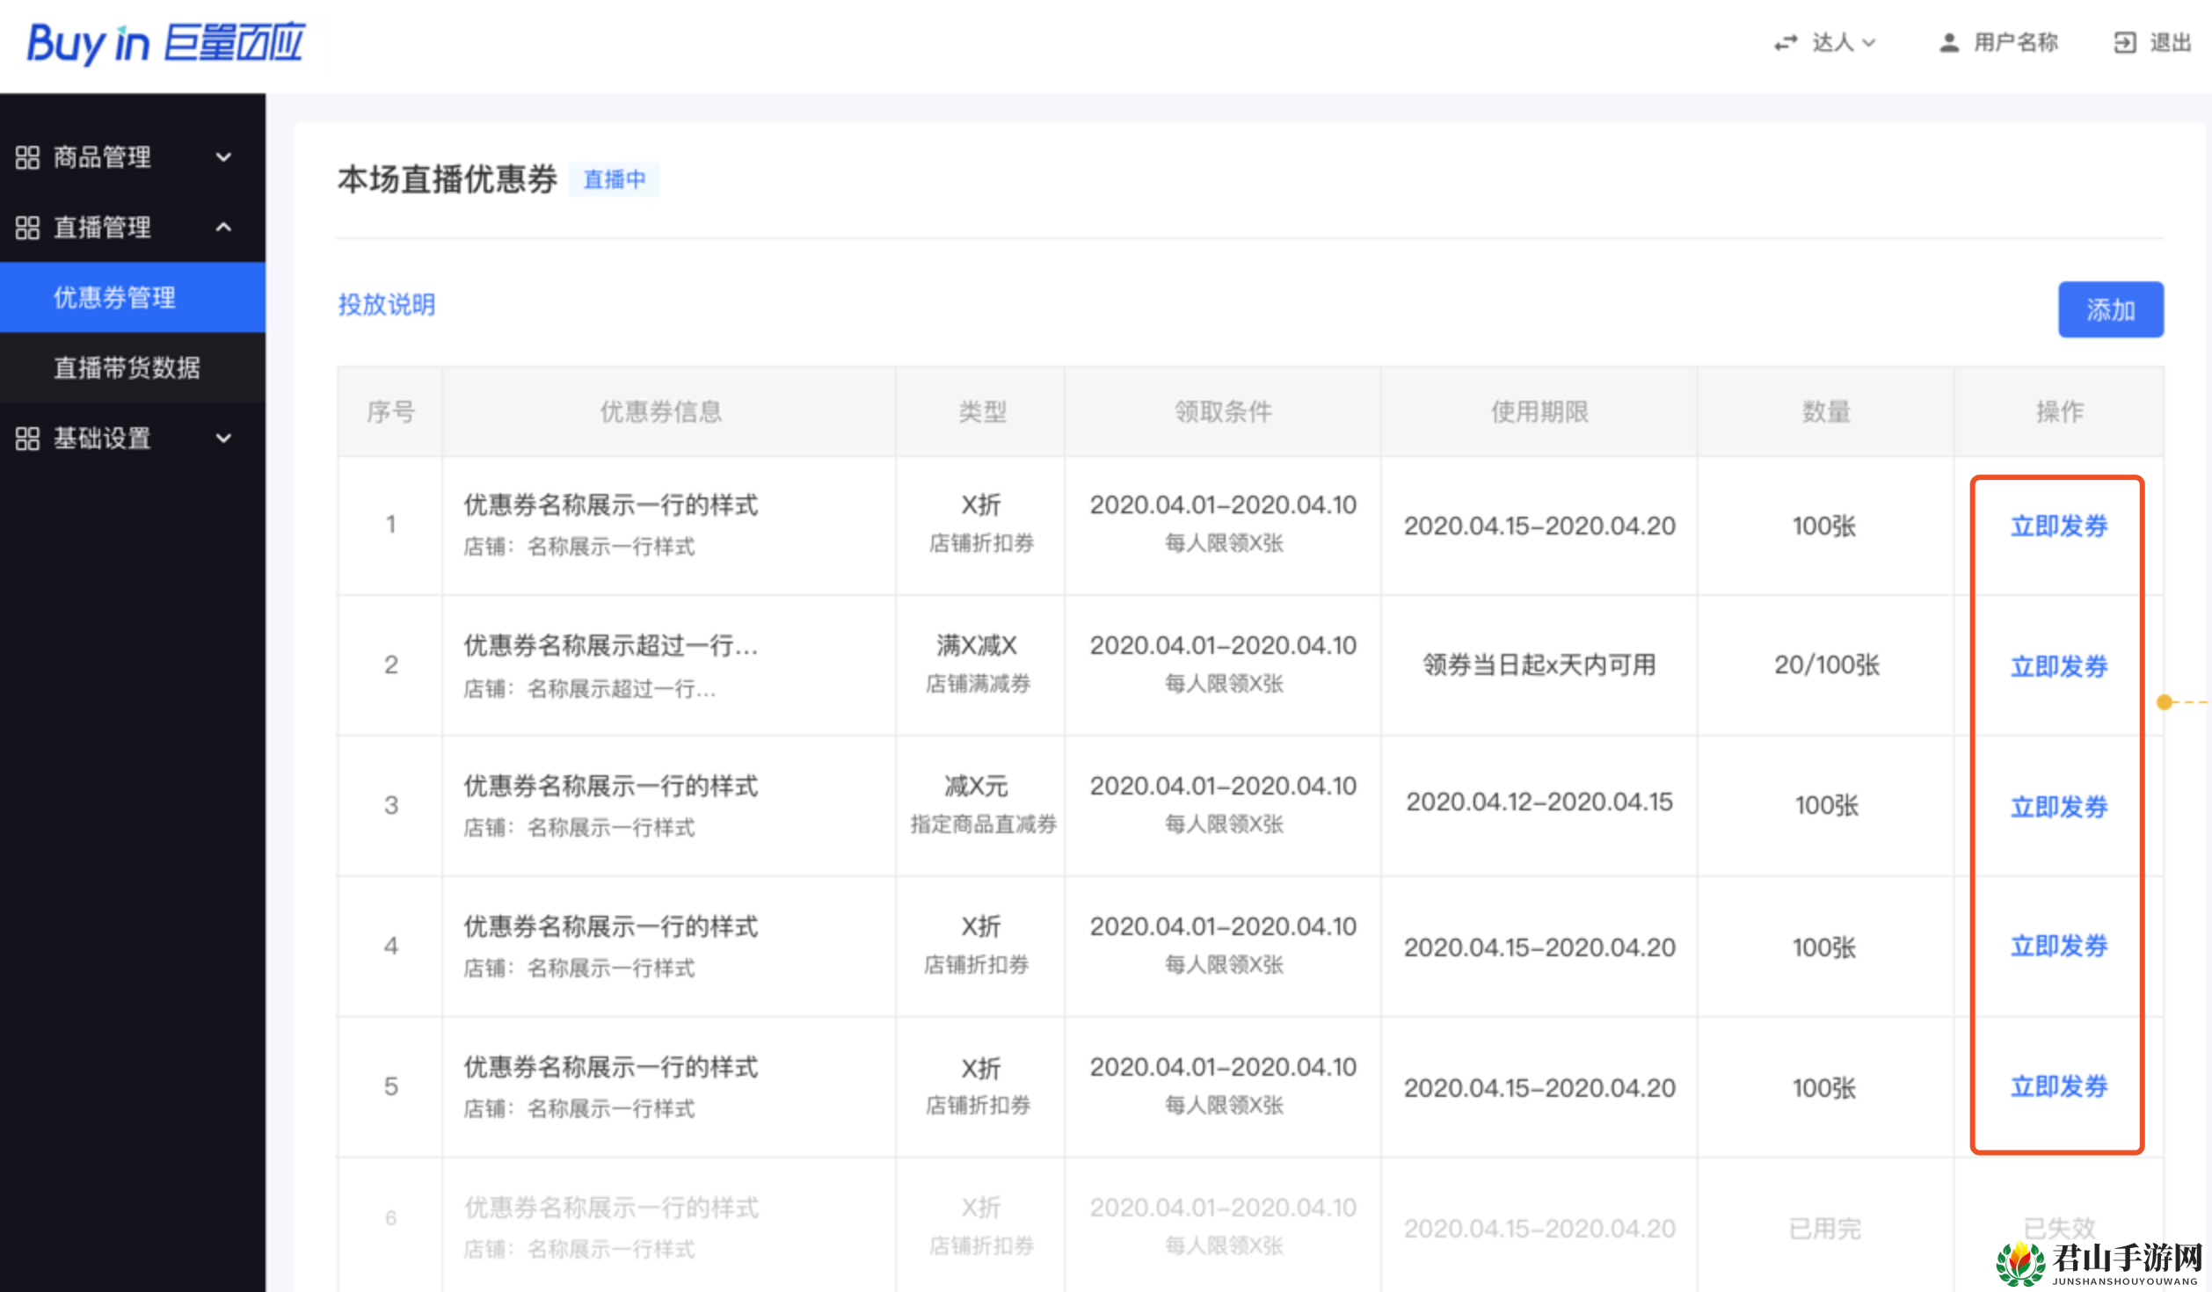
Task: Click the 直播中 status badge
Action: pos(614,179)
